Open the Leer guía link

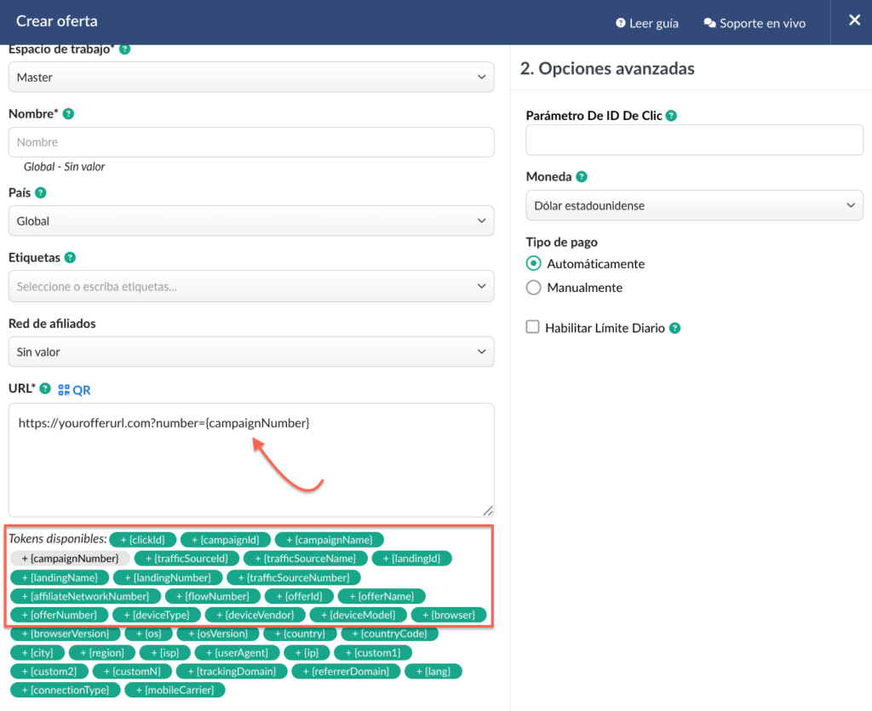pyautogui.click(x=646, y=23)
